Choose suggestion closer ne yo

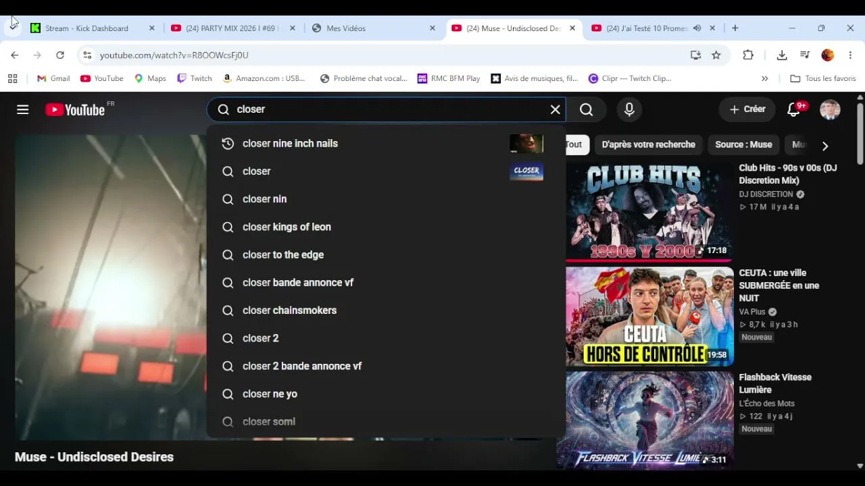pos(385,394)
